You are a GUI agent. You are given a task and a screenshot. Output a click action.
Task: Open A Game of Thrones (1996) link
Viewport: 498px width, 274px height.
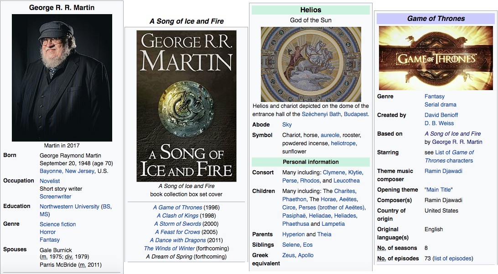(177, 208)
